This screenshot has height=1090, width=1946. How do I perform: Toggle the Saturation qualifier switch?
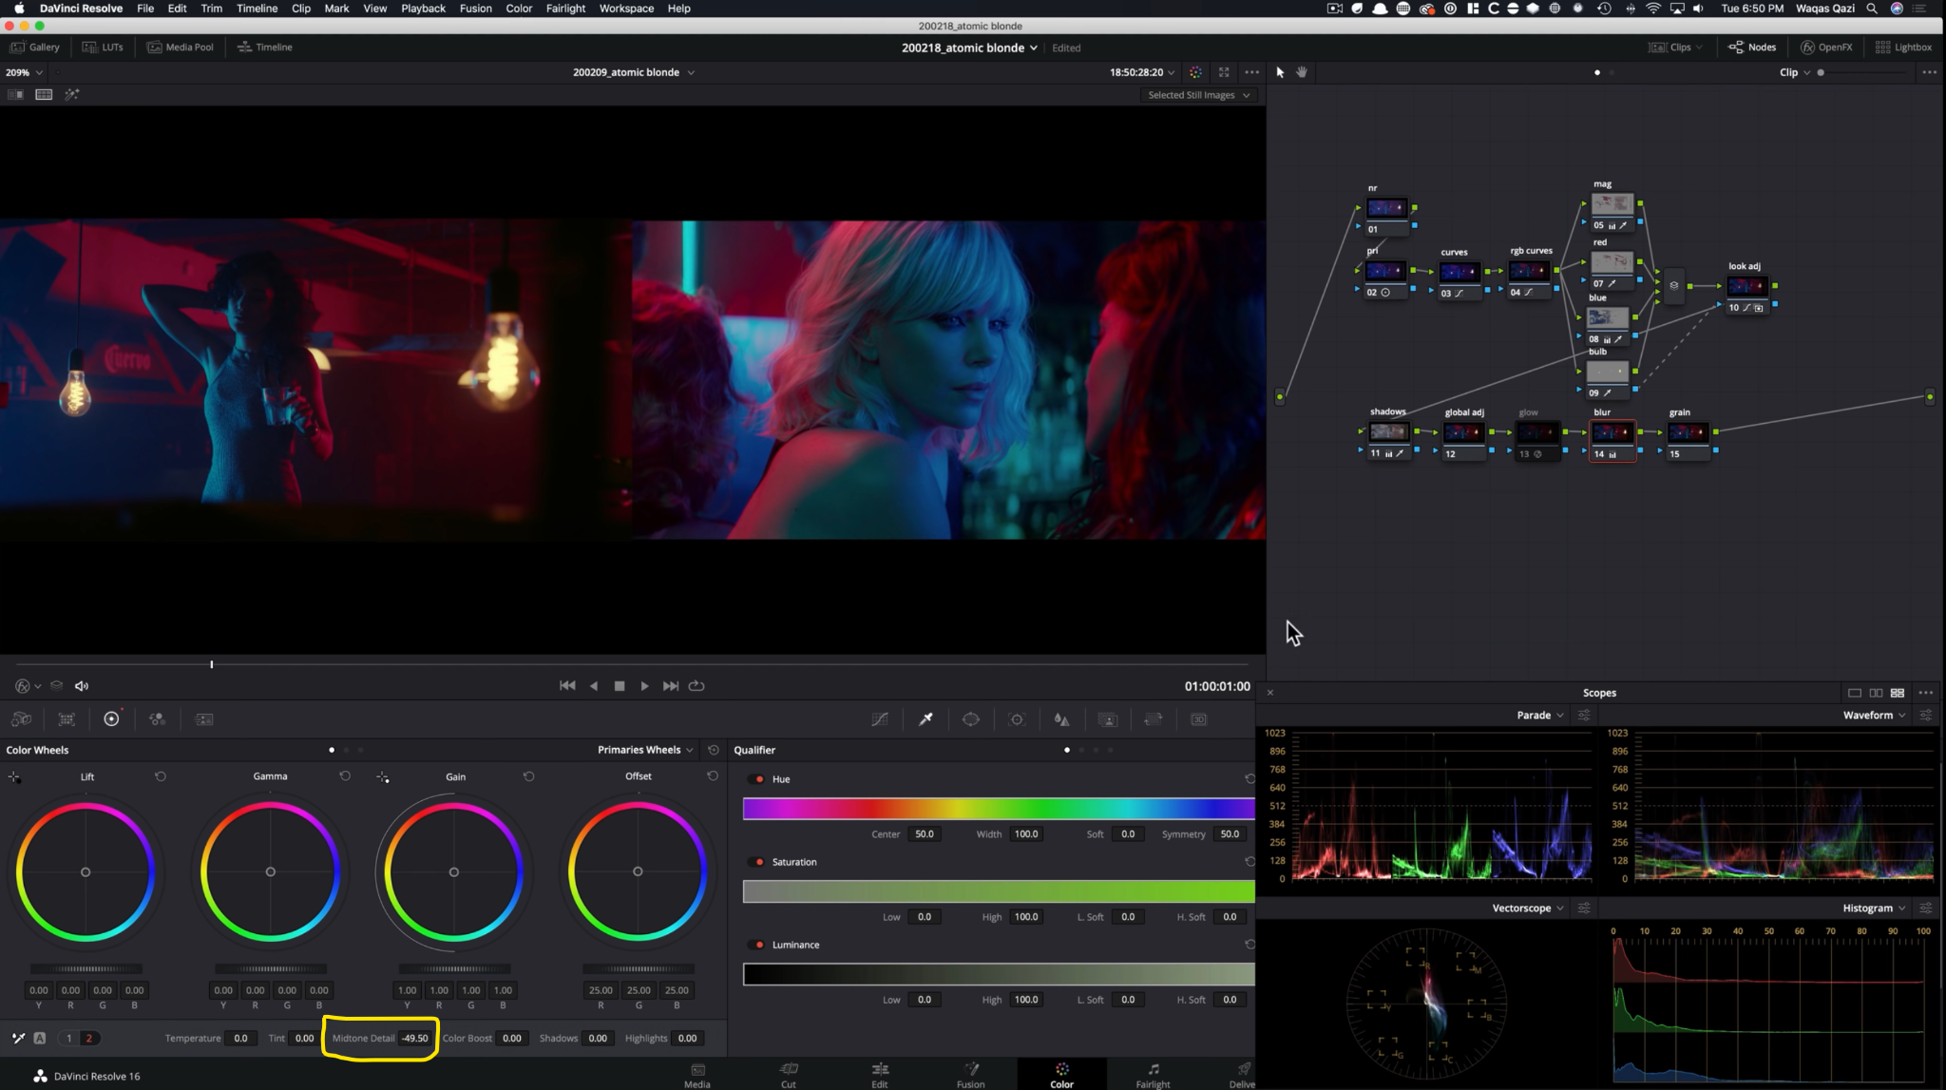[757, 862]
